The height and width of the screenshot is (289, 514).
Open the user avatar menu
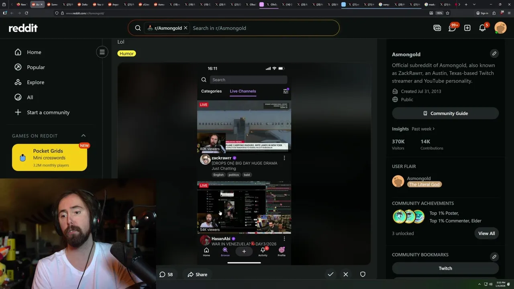pos(500,28)
